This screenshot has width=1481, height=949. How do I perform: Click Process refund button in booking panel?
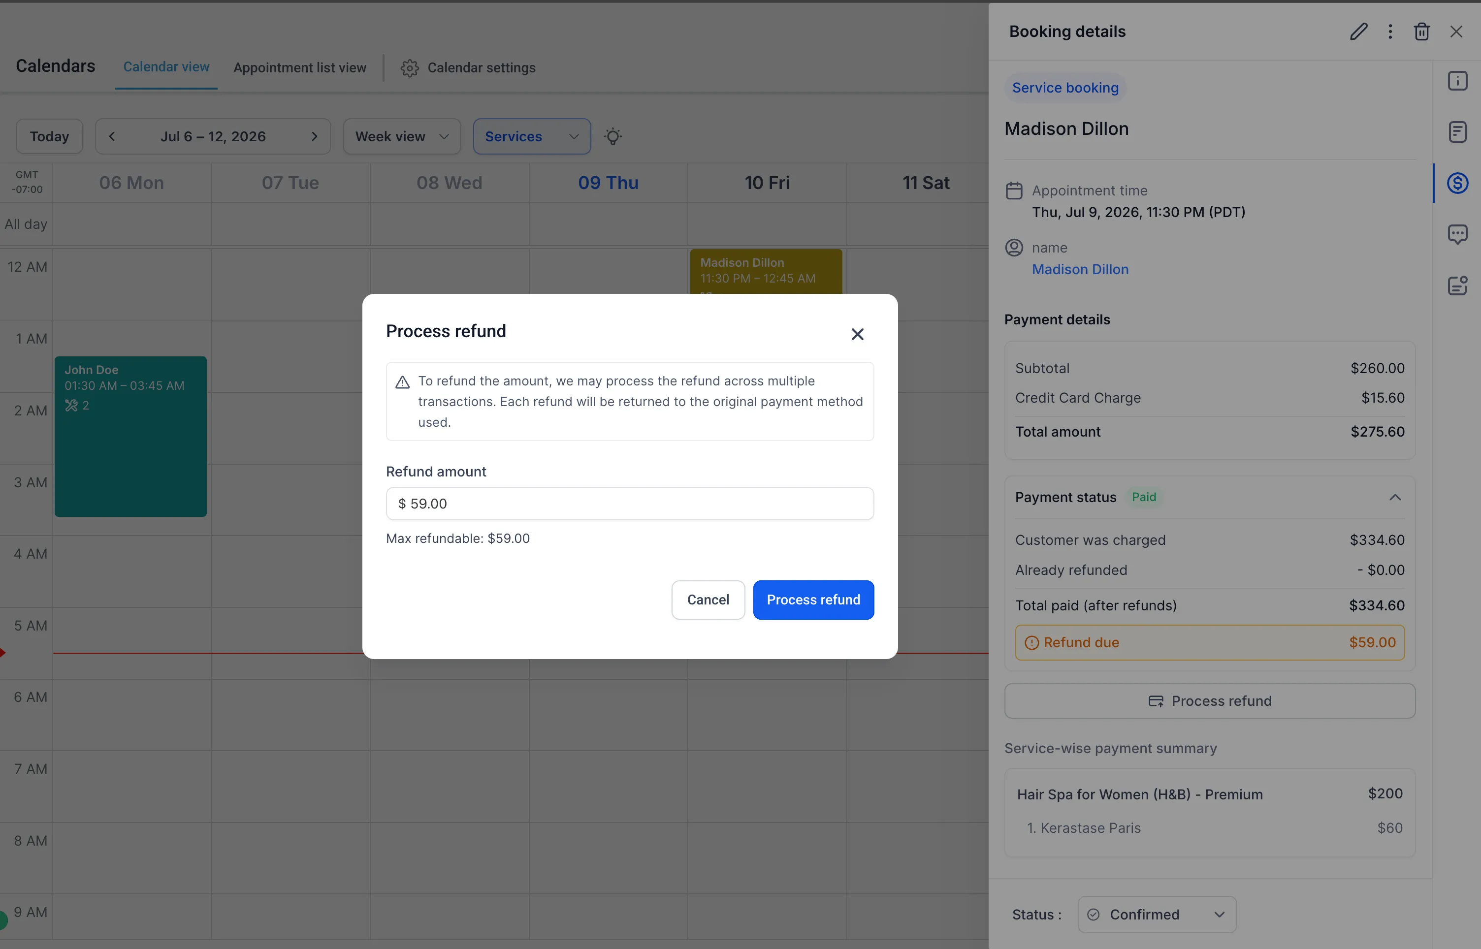pos(1209,700)
